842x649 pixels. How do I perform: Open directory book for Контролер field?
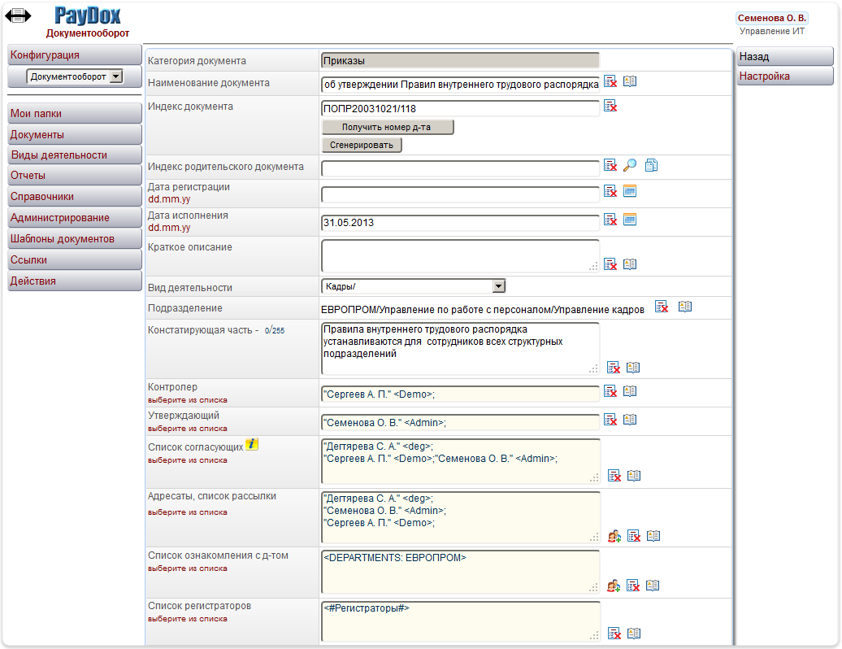coord(630,391)
